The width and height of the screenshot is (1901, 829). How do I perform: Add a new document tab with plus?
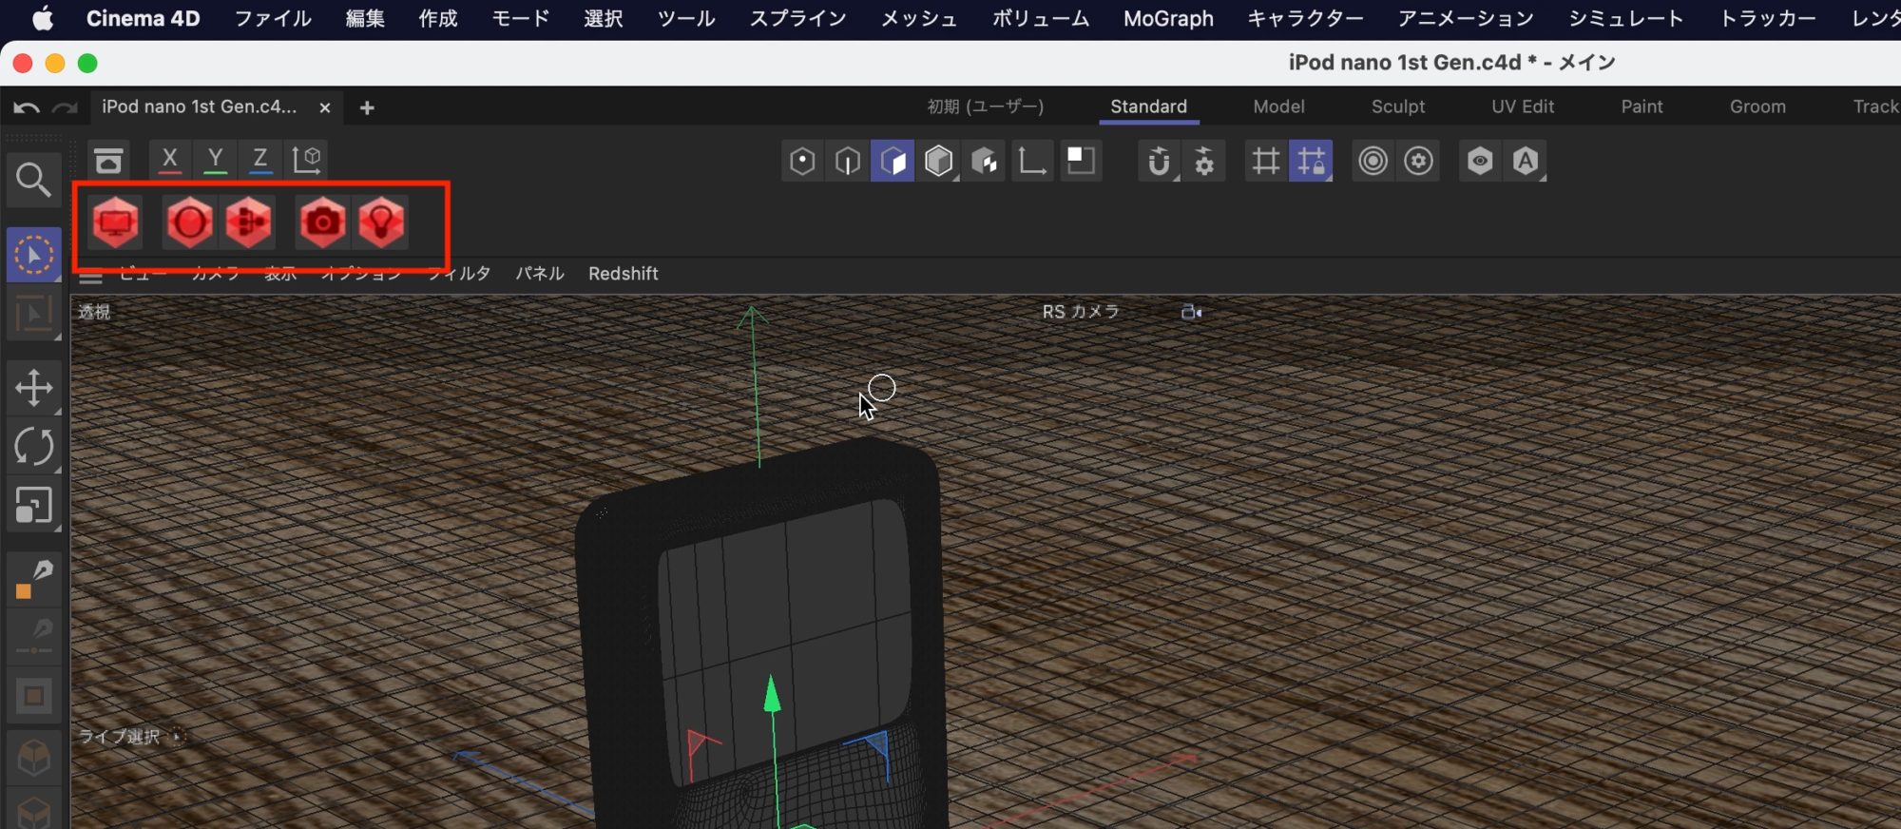pos(367,108)
